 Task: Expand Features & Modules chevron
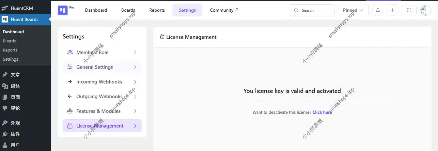pos(135,111)
